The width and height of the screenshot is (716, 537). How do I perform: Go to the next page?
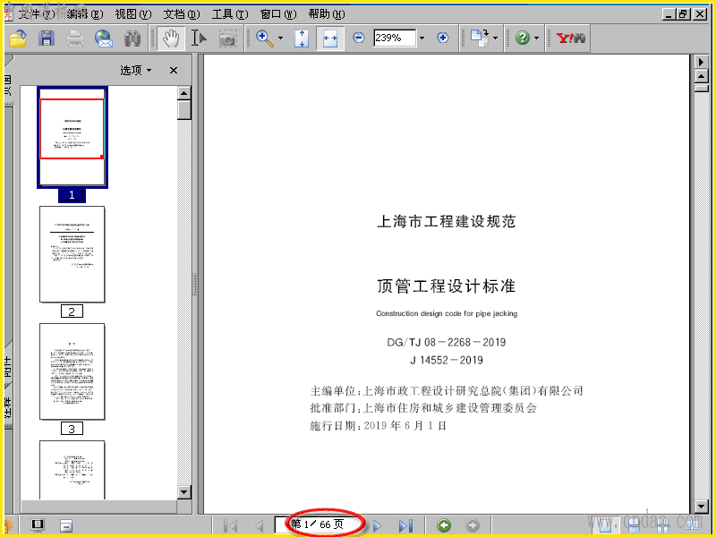click(x=377, y=525)
